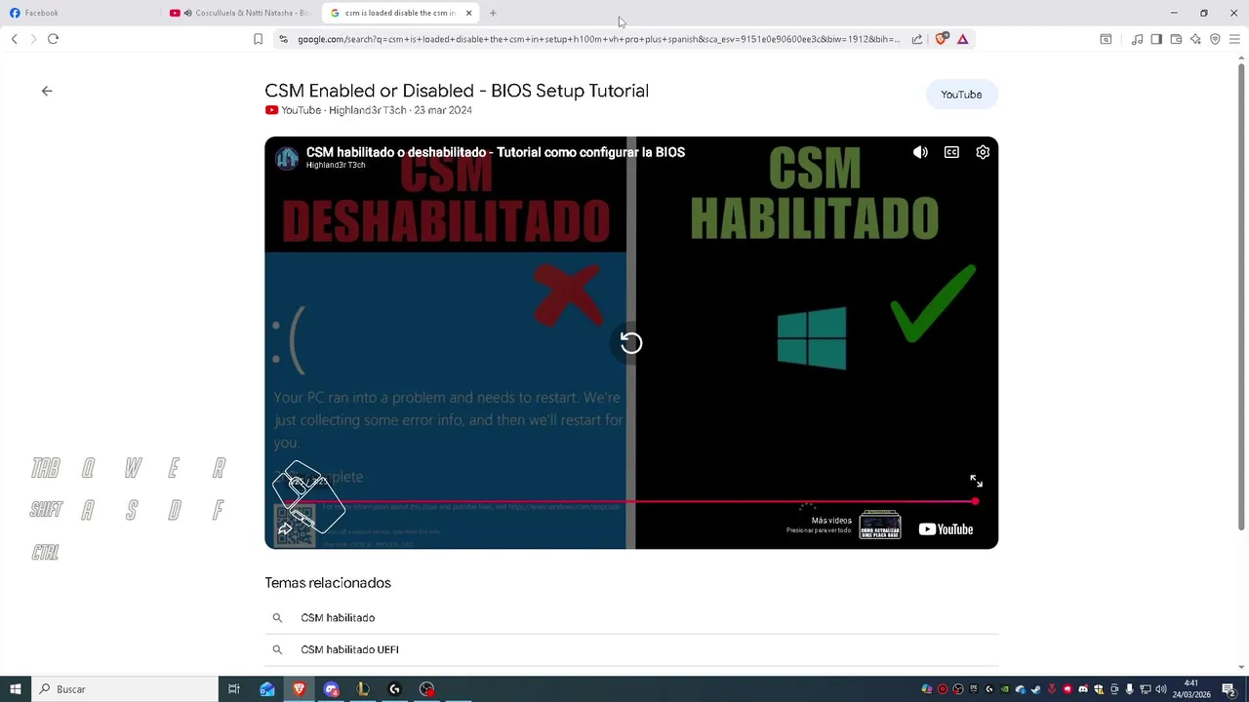The width and height of the screenshot is (1249, 702).
Task: Open the Outlook taskbar icon
Action: pos(267,689)
